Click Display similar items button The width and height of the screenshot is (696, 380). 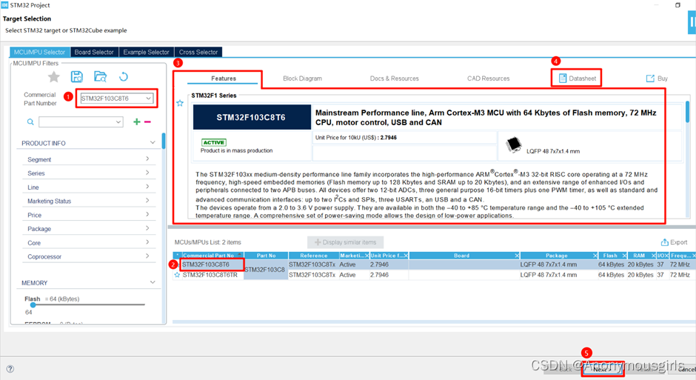(345, 242)
